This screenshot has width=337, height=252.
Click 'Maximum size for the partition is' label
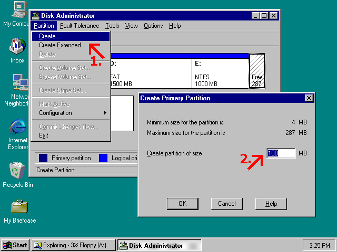coord(186,133)
